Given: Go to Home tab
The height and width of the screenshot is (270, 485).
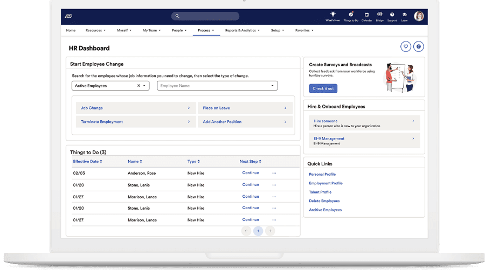Looking at the screenshot, I should tap(71, 30).
